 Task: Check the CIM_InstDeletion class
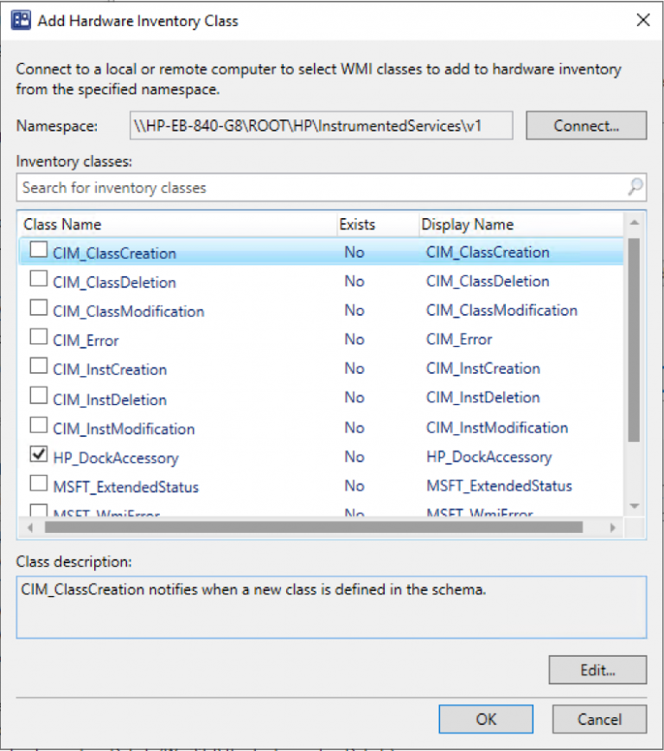click(x=38, y=395)
